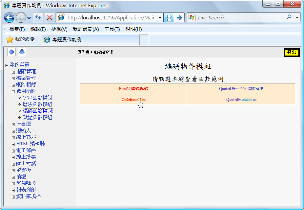Image resolution: width=304 pixels, height=210 pixels.
Task: Click the red Stop loading icon
Action: pyautogui.click(x=50, y=18)
